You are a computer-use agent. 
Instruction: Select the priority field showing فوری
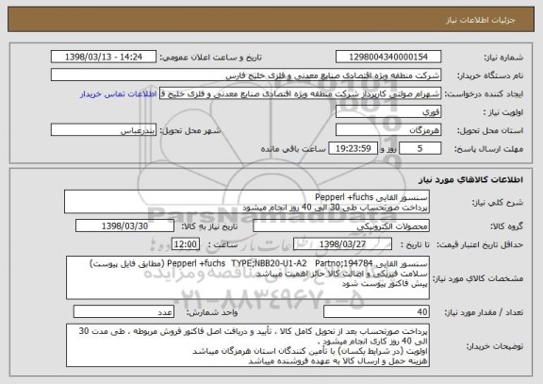coord(388,112)
